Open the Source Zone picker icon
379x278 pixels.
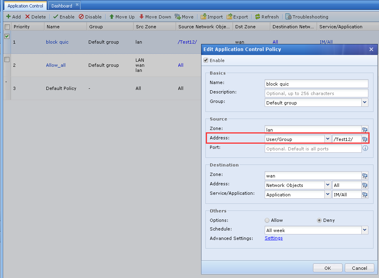click(x=365, y=130)
